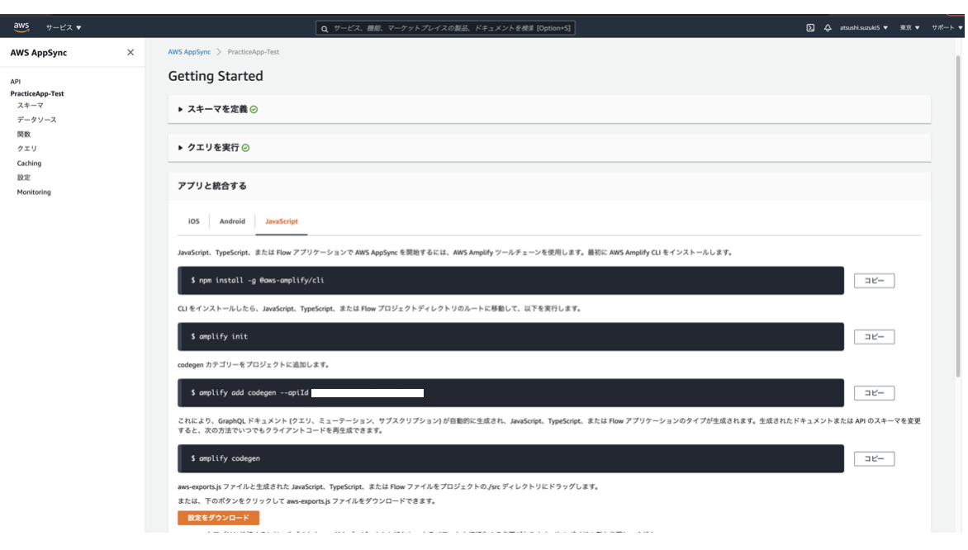Image resolution: width=968 pixels, height=550 pixels.
Task: Click the アプリと統合する heading
Action: 211,186
